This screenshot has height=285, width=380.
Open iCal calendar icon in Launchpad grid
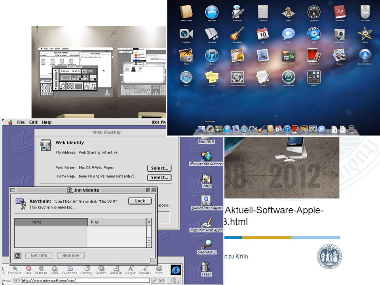click(263, 34)
